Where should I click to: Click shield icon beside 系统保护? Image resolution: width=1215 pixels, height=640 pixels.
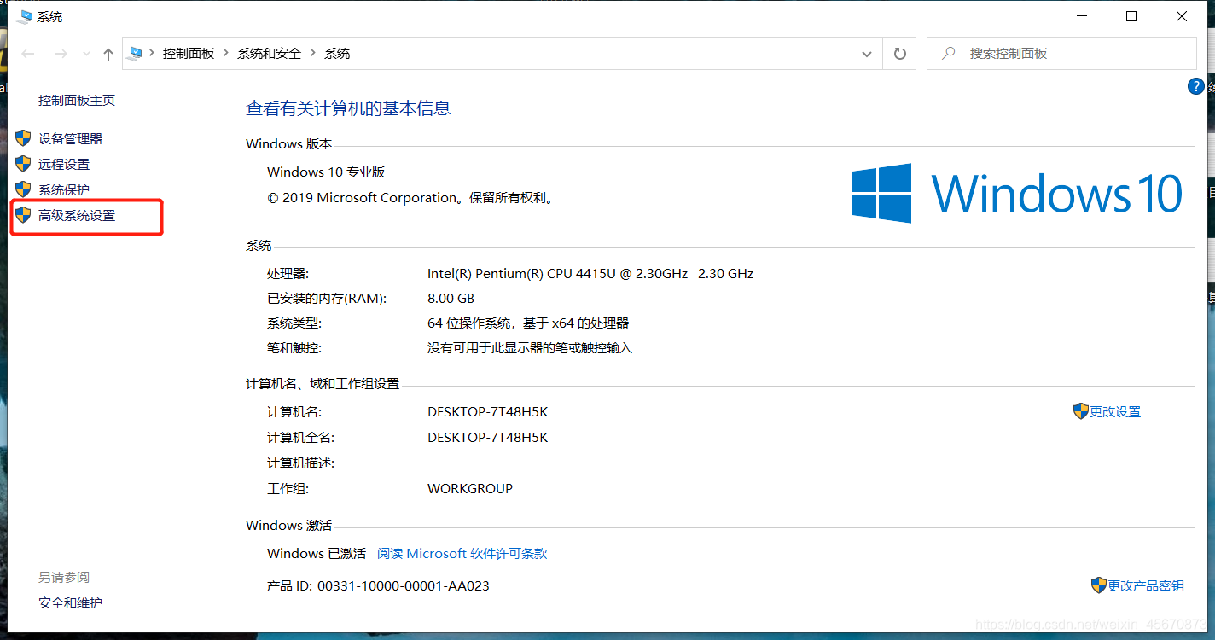pyautogui.click(x=24, y=189)
